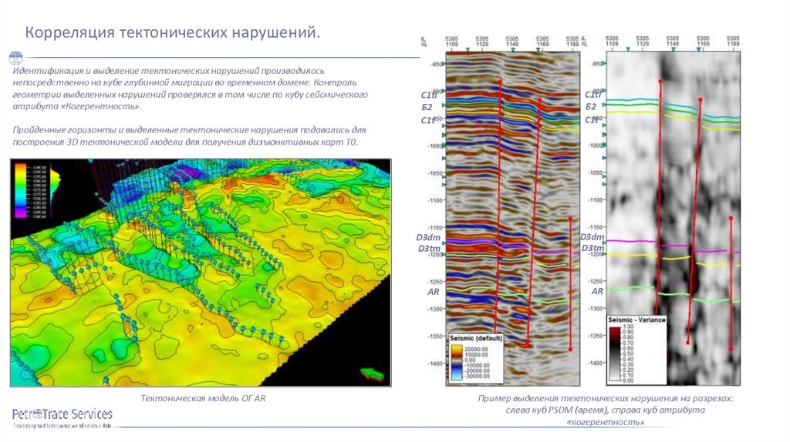Select the colored PSDM seismic section image
790x442 pixels.
[512, 219]
